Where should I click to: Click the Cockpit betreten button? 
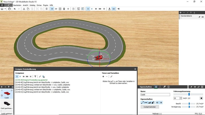coord(150,107)
